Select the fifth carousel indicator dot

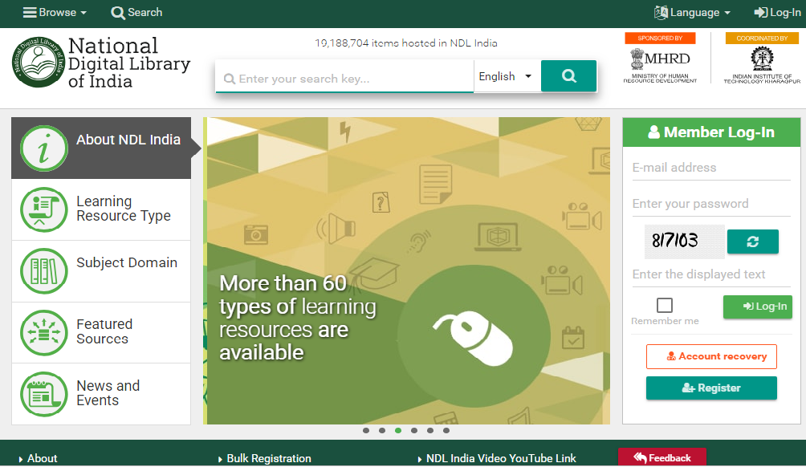pyautogui.click(x=429, y=430)
